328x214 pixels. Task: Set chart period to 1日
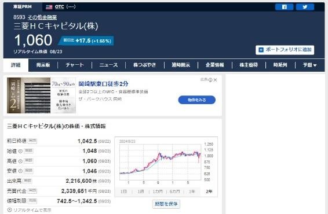click(x=123, y=191)
